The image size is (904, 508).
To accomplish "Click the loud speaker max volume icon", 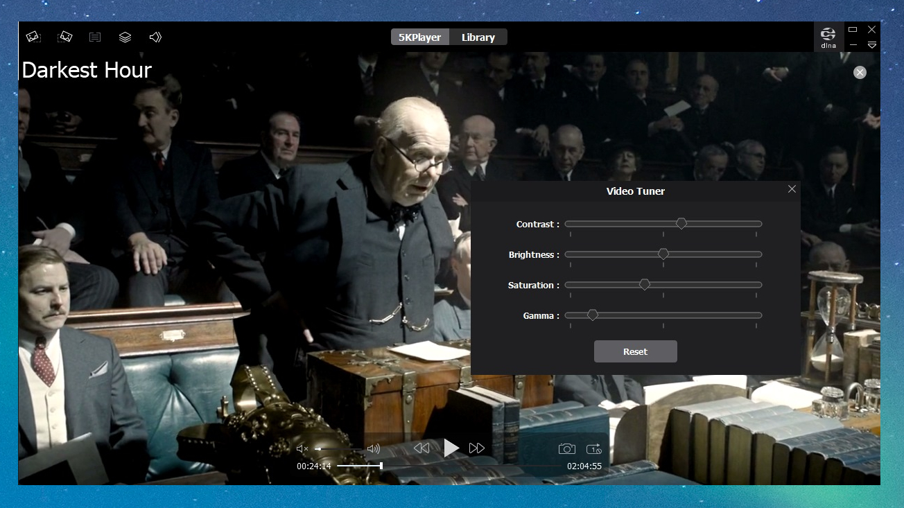I will 374,449.
